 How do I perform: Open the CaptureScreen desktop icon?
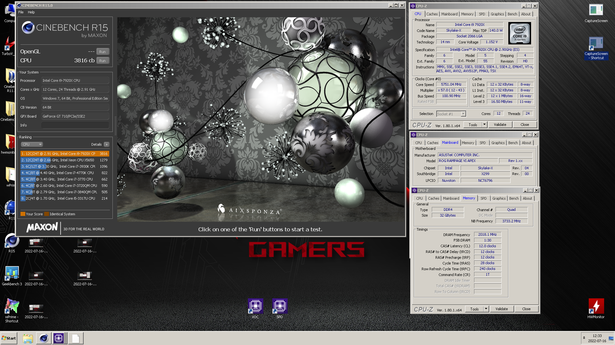click(596, 13)
